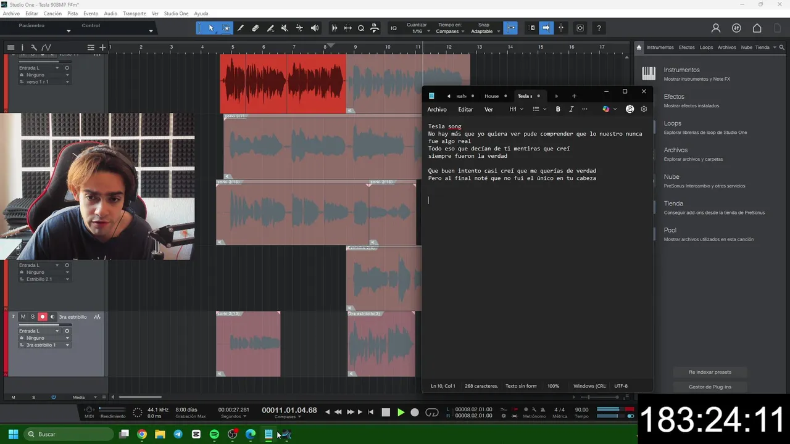
Task: Open Entrada L dropdown on 3ra estribillo
Action: point(39,331)
